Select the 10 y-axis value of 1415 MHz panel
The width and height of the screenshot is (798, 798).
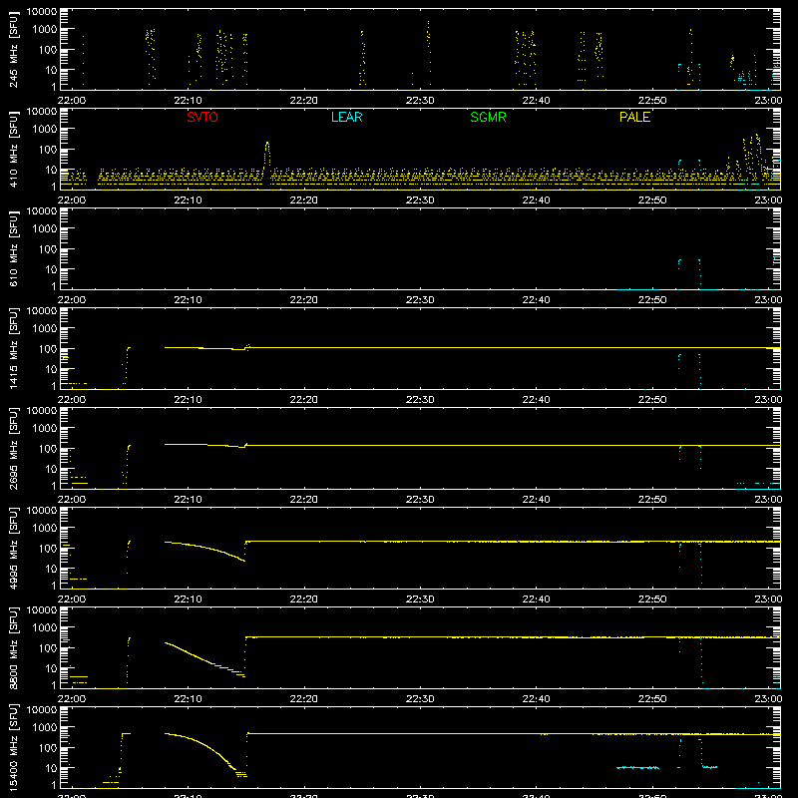(51, 369)
